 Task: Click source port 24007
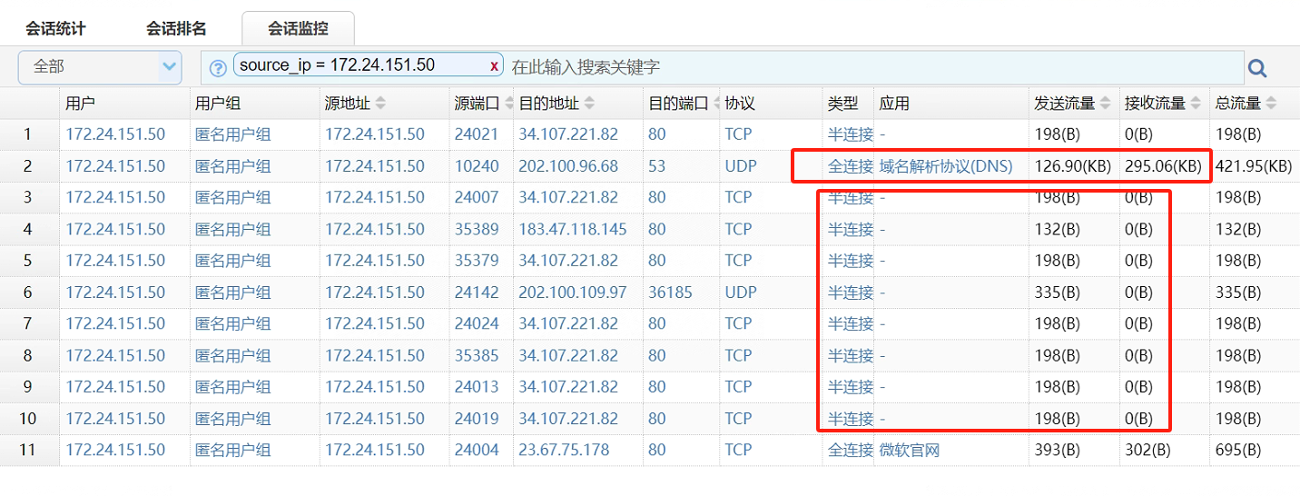(x=477, y=197)
